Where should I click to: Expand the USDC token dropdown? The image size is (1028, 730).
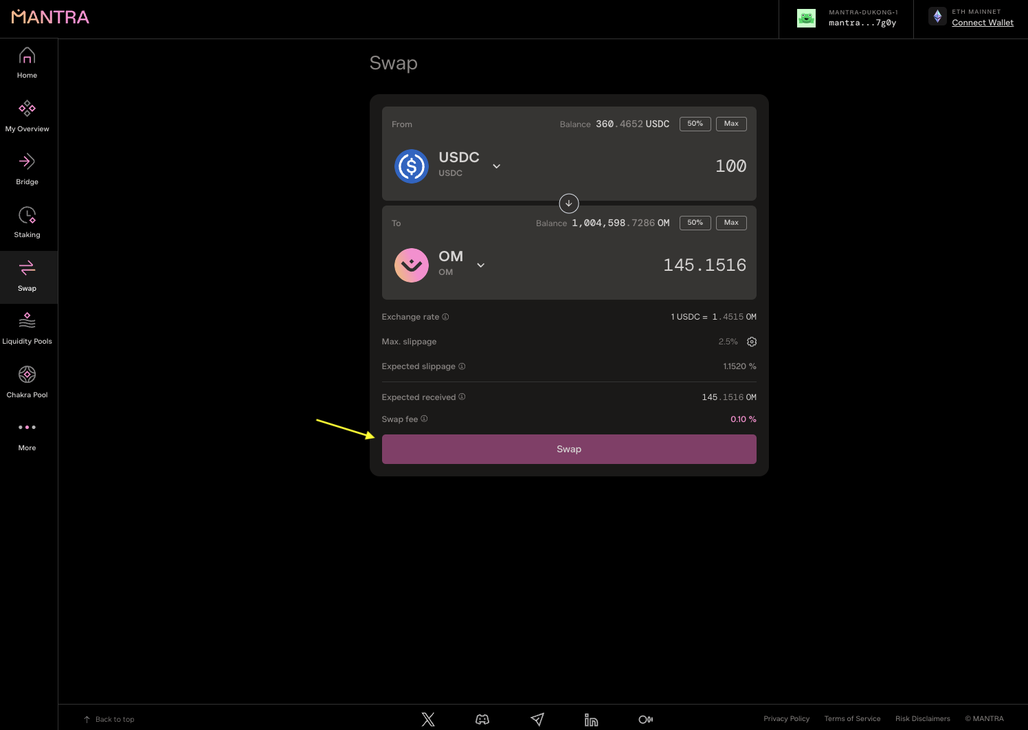coord(496,166)
